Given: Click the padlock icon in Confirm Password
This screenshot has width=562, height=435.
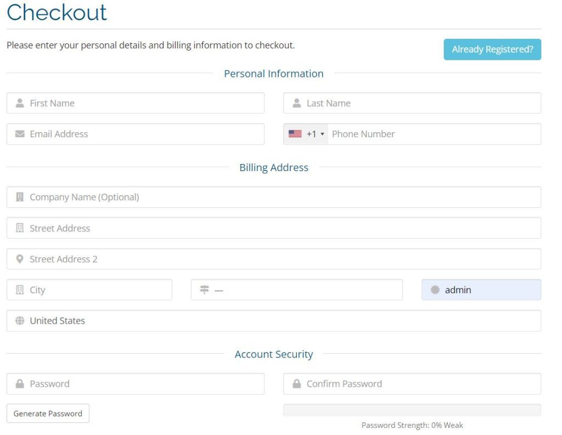Looking at the screenshot, I should (x=297, y=384).
